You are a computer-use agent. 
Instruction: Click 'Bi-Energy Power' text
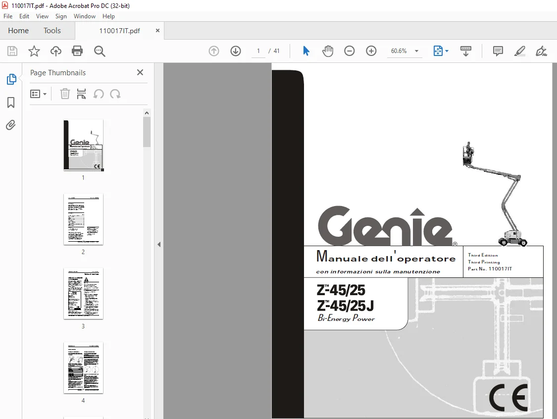[347, 318]
